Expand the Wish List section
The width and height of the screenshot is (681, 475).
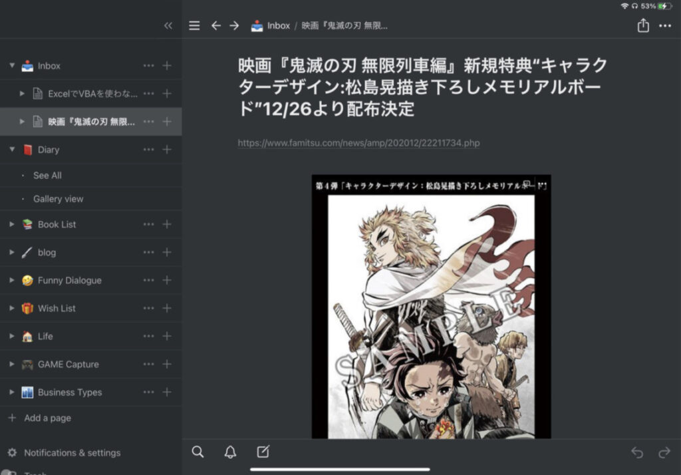[x=12, y=308]
